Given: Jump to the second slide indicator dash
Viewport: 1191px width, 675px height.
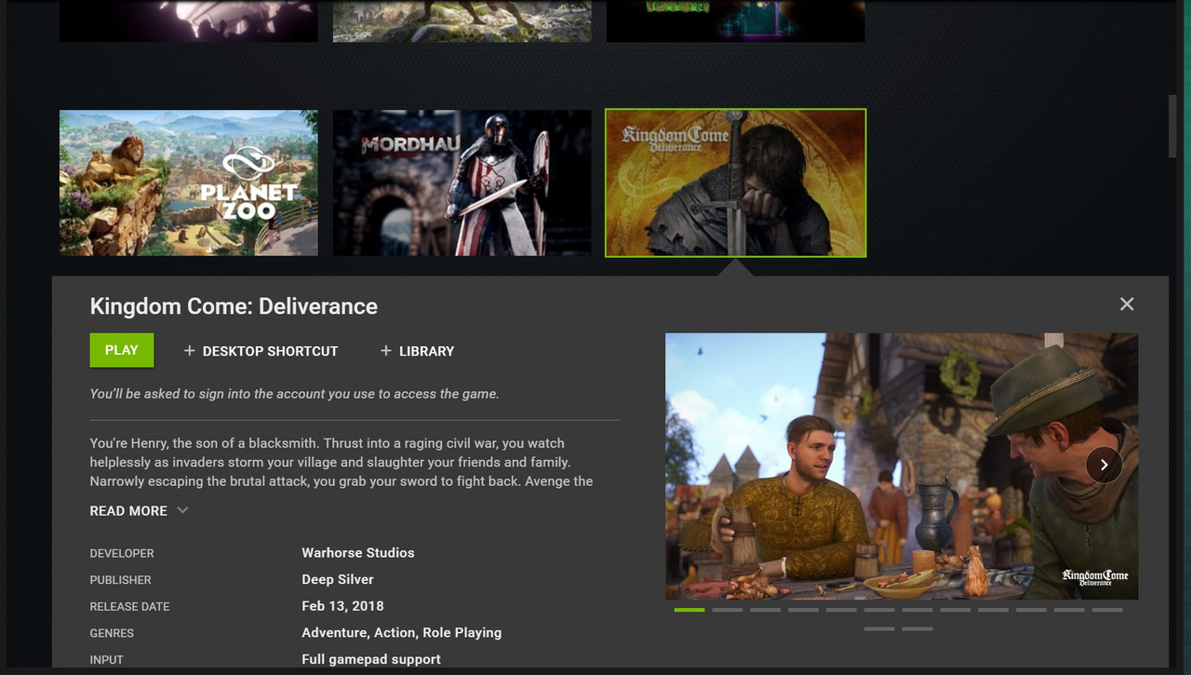Looking at the screenshot, I should 728,610.
